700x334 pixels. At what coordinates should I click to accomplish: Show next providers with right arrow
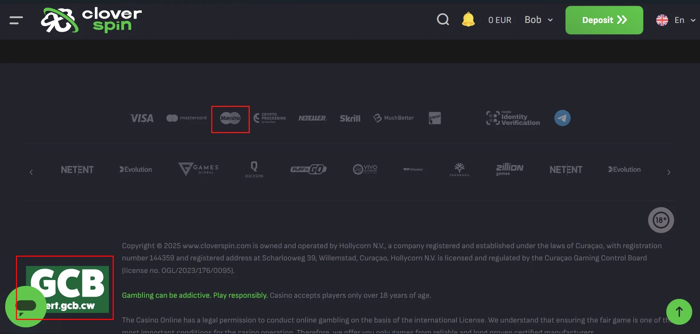click(669, 172)
